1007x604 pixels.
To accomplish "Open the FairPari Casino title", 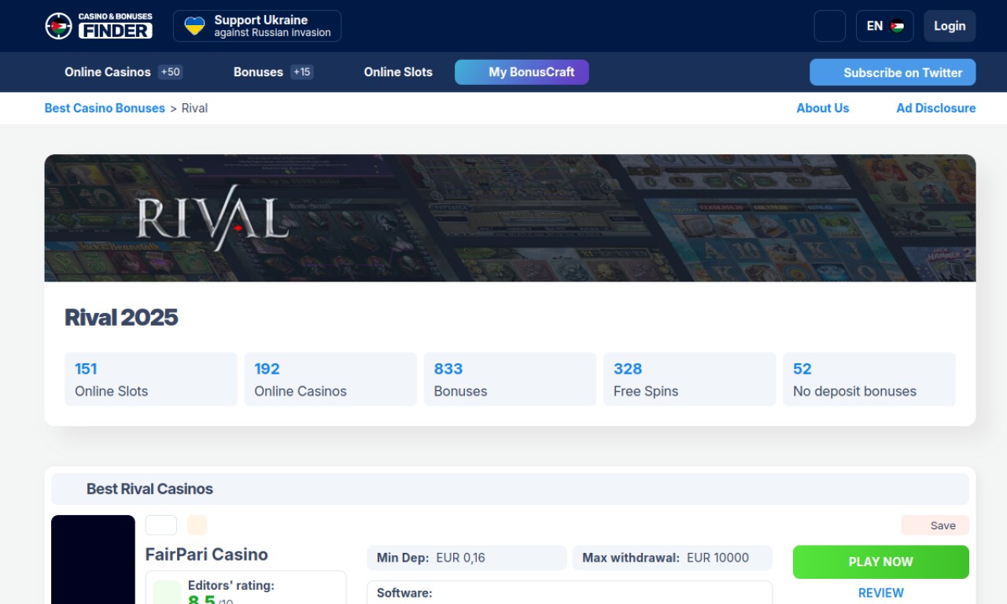I will click(207, 554).
